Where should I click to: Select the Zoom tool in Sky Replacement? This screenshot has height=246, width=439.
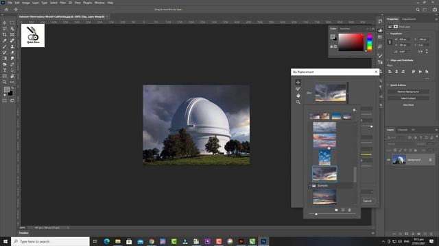[x=298, y=102]
